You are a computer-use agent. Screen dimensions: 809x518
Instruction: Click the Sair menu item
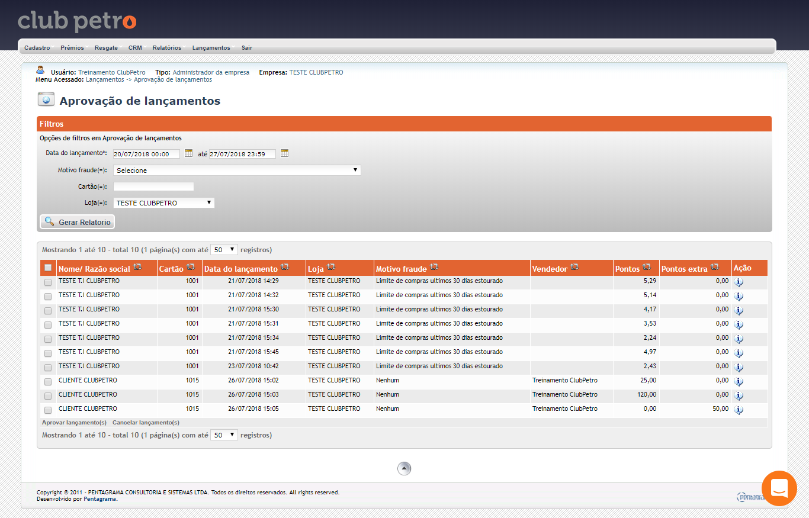point(247,47)
